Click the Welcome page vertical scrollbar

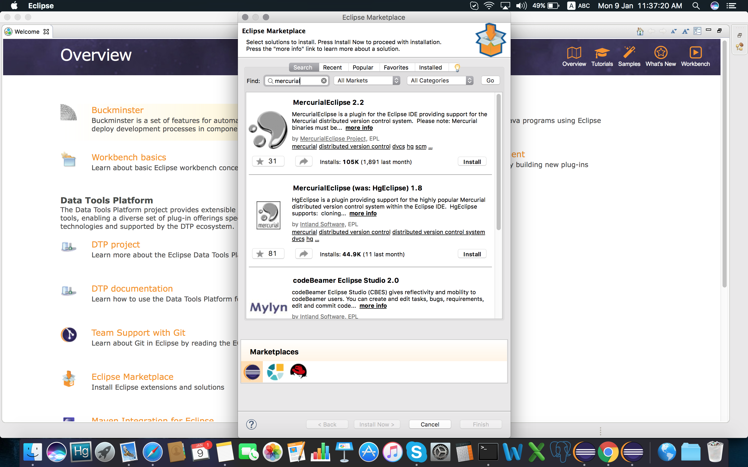tap(724, 164)
